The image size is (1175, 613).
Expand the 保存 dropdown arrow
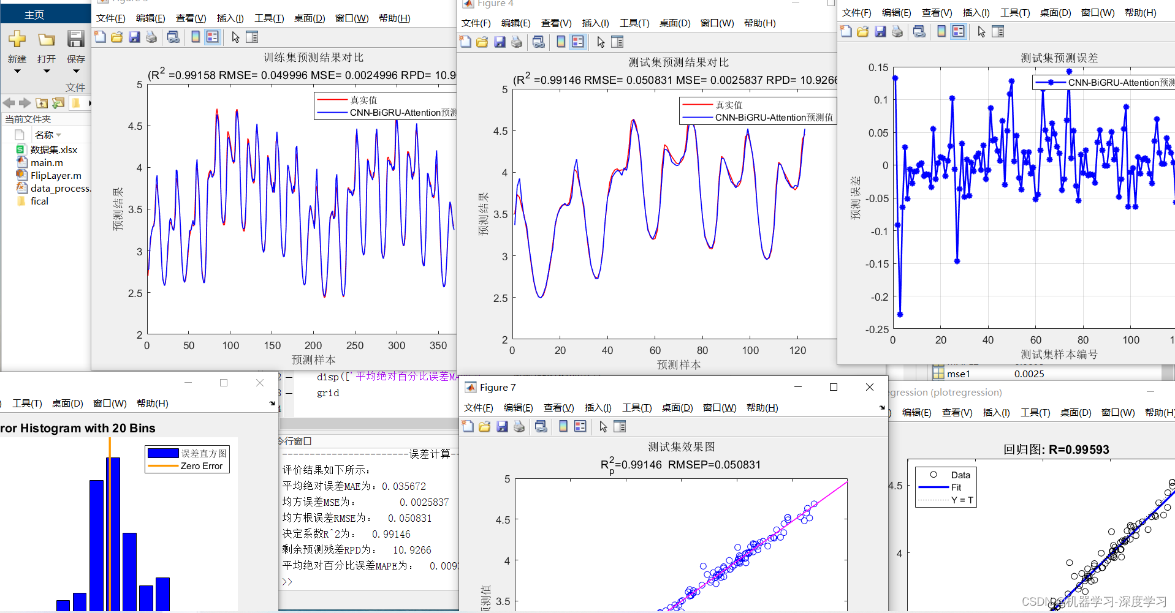pos(76,71)
